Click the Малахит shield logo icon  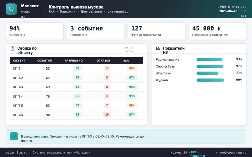(x=11, y=9)
